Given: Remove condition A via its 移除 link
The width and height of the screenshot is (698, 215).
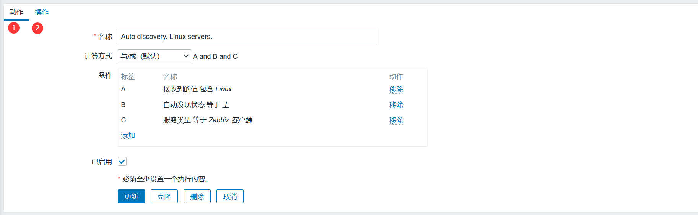Looking at the screenshot, I should tap(396, 89).
